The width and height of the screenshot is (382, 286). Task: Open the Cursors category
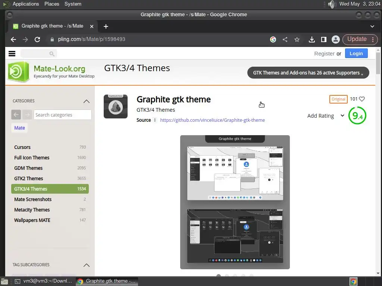50,147
